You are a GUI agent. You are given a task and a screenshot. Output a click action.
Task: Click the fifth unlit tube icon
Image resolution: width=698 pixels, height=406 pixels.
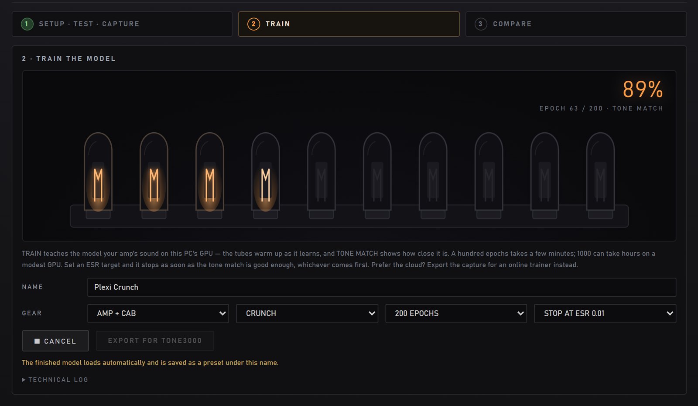coord(322,175)
